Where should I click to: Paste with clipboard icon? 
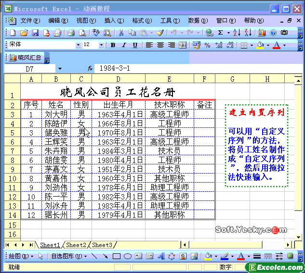[x=144, y=33]
